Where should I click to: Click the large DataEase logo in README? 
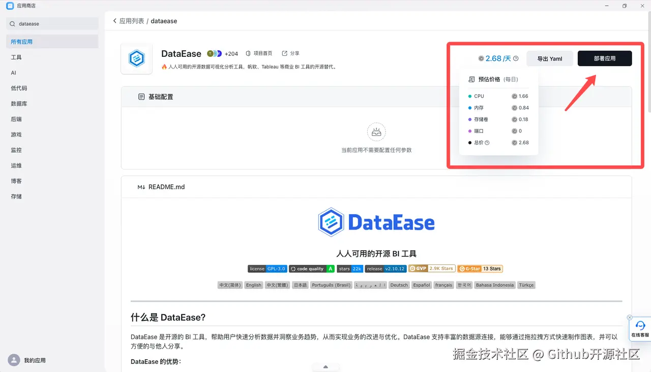(x=376, y=222)
